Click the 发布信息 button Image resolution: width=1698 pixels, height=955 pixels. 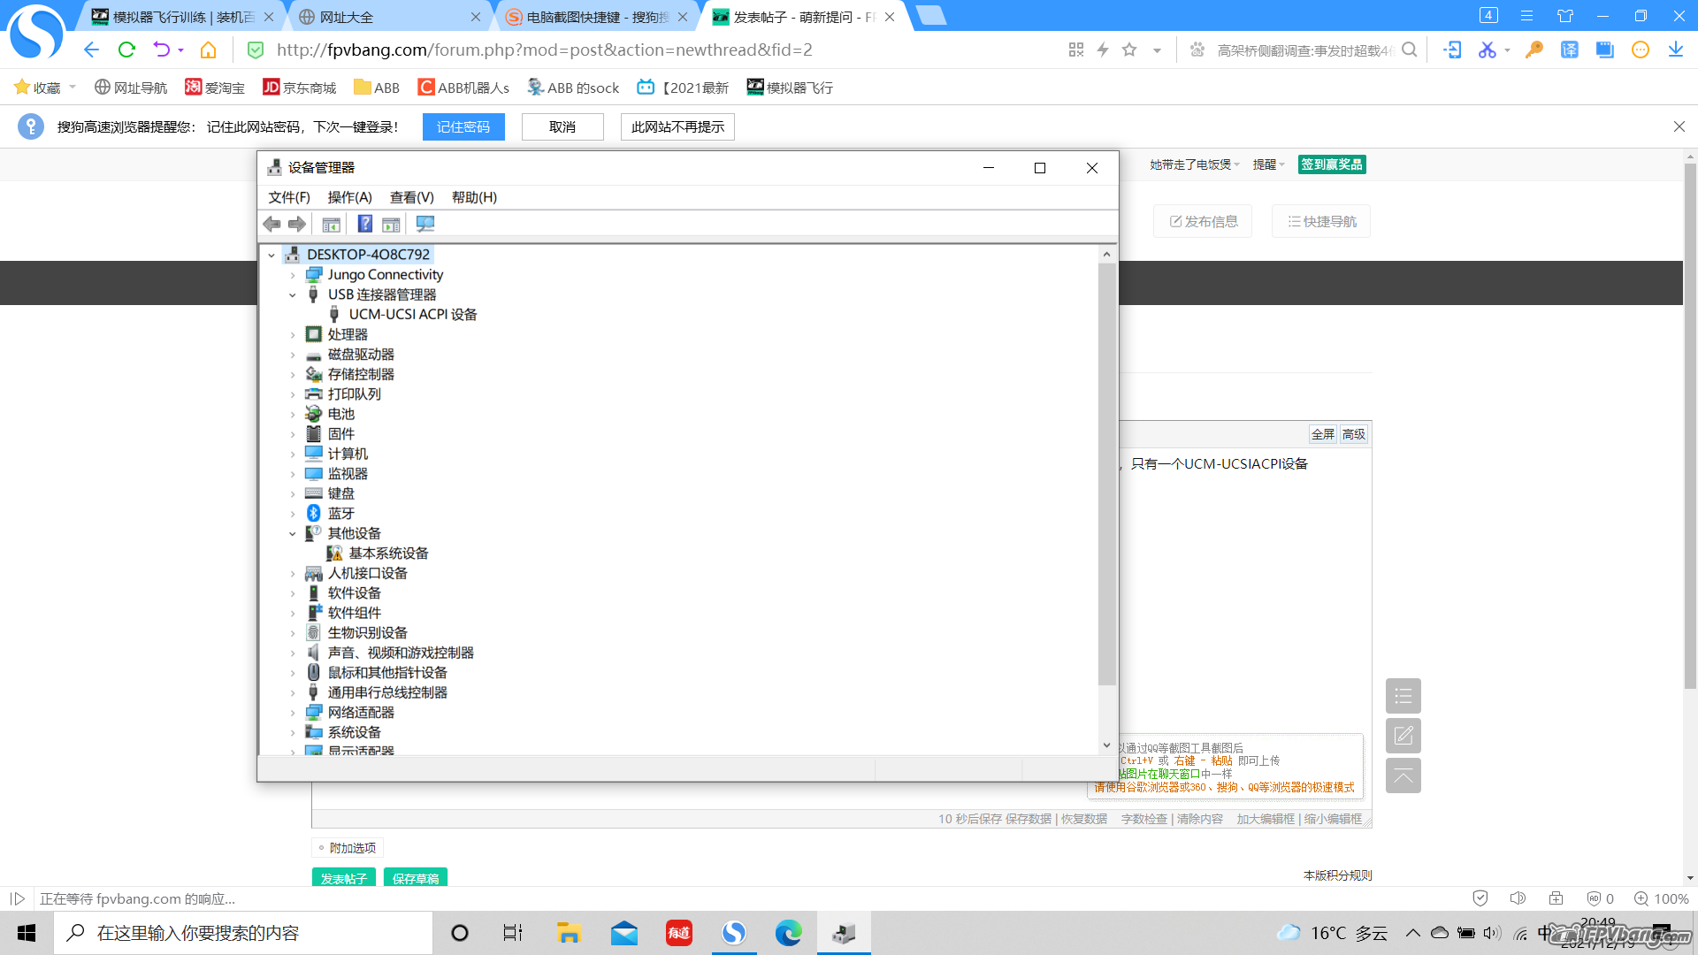(x=1203, y=221)
